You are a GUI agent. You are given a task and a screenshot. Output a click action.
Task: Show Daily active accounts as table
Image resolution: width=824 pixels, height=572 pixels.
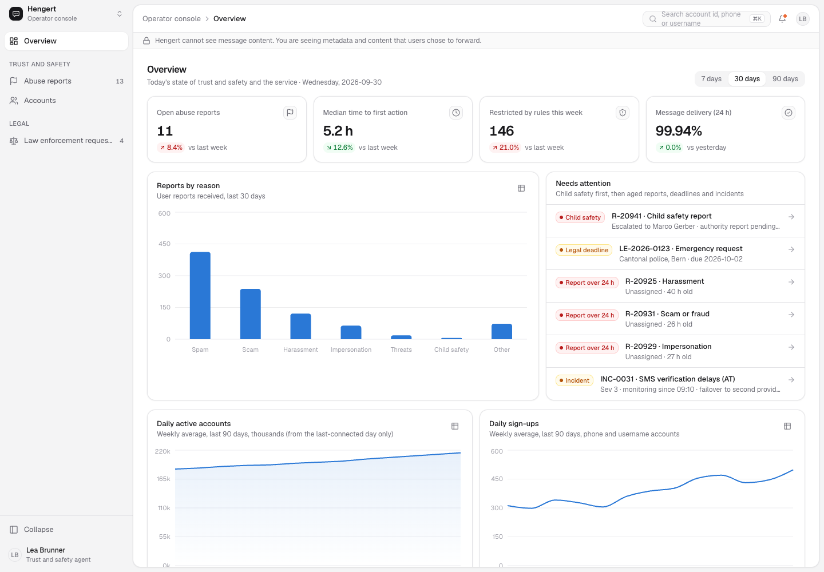(x=455, y=426)
